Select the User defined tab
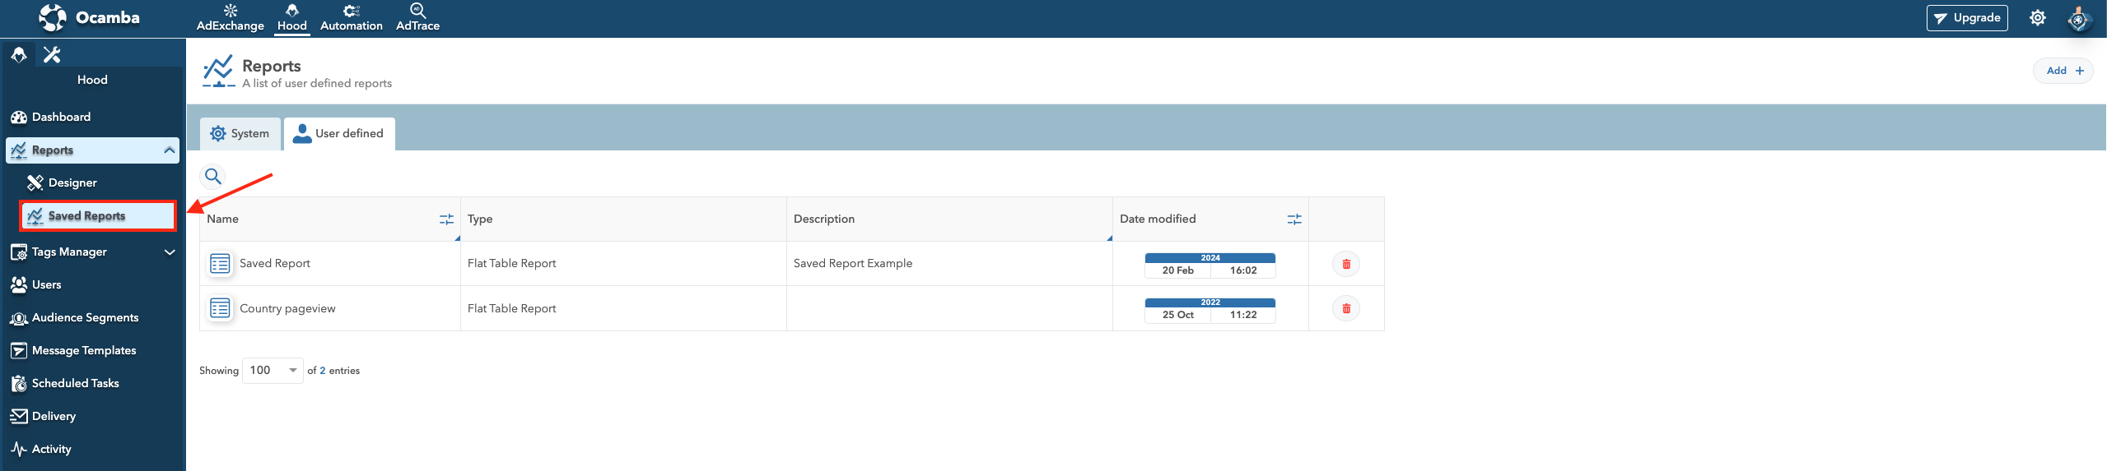 click(339, 134)
